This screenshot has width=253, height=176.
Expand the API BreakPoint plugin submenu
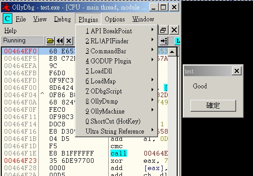(x=116, y=31)
